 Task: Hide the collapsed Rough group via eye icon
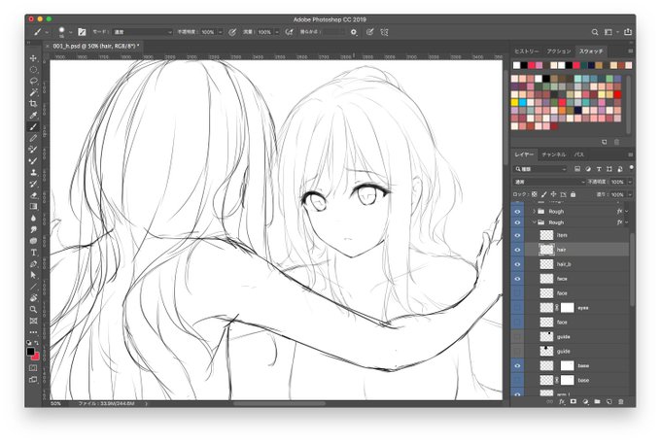[x=517, y=211]
